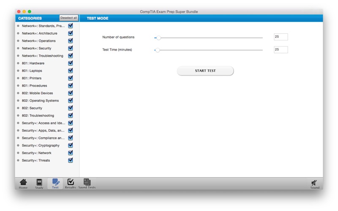Click the Deselect all button
338x211 pixels.
[68, 18]
